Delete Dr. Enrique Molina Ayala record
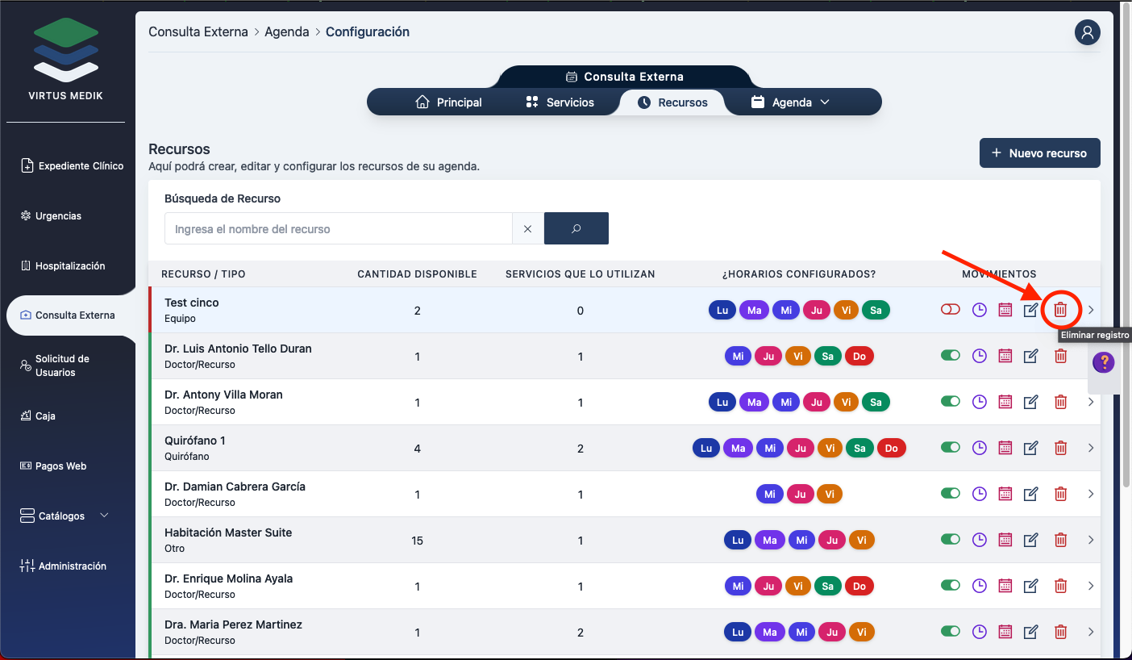 click(1060, 586)
